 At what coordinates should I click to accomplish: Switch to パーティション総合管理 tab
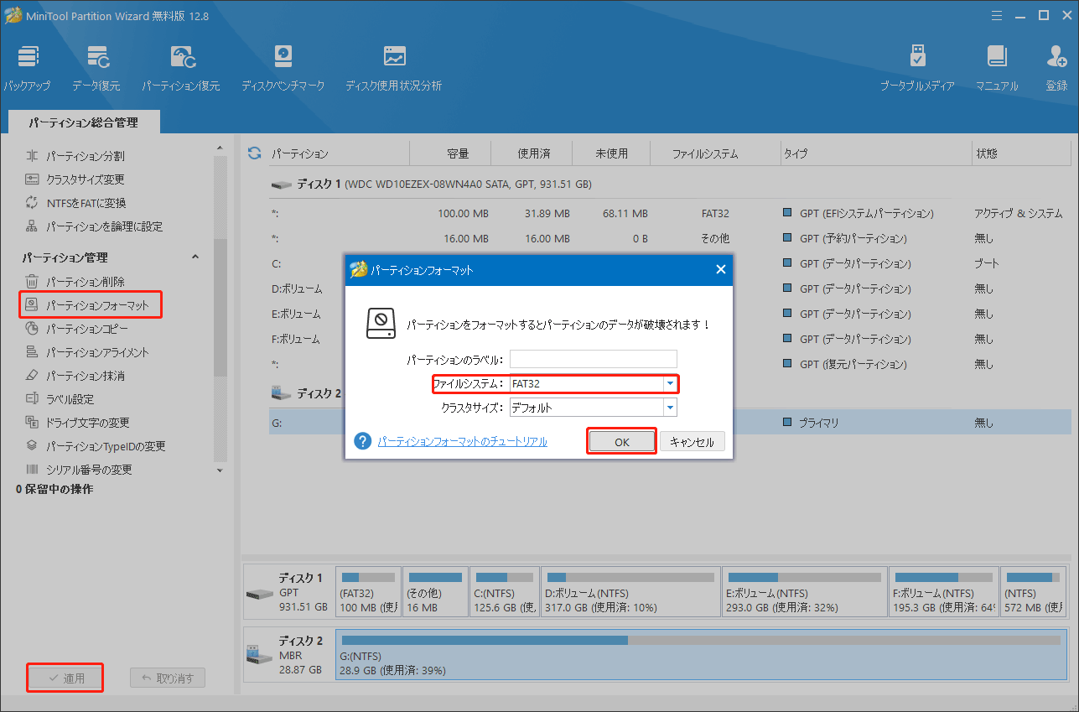coord(83,122)
